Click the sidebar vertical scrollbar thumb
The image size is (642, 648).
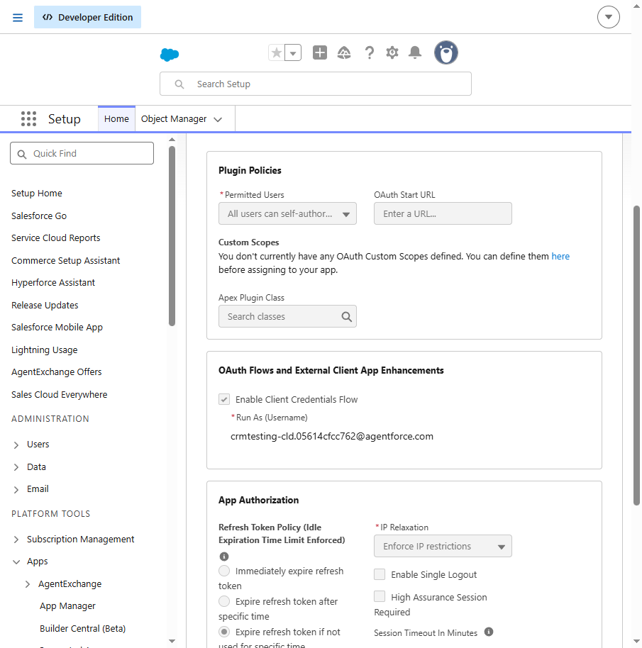point(172,236)
